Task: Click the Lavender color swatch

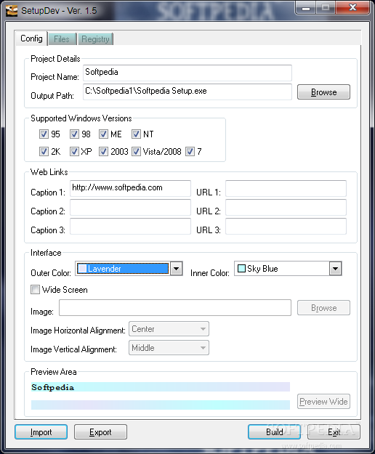Action: pyautogui.click(x=83, y=269)
